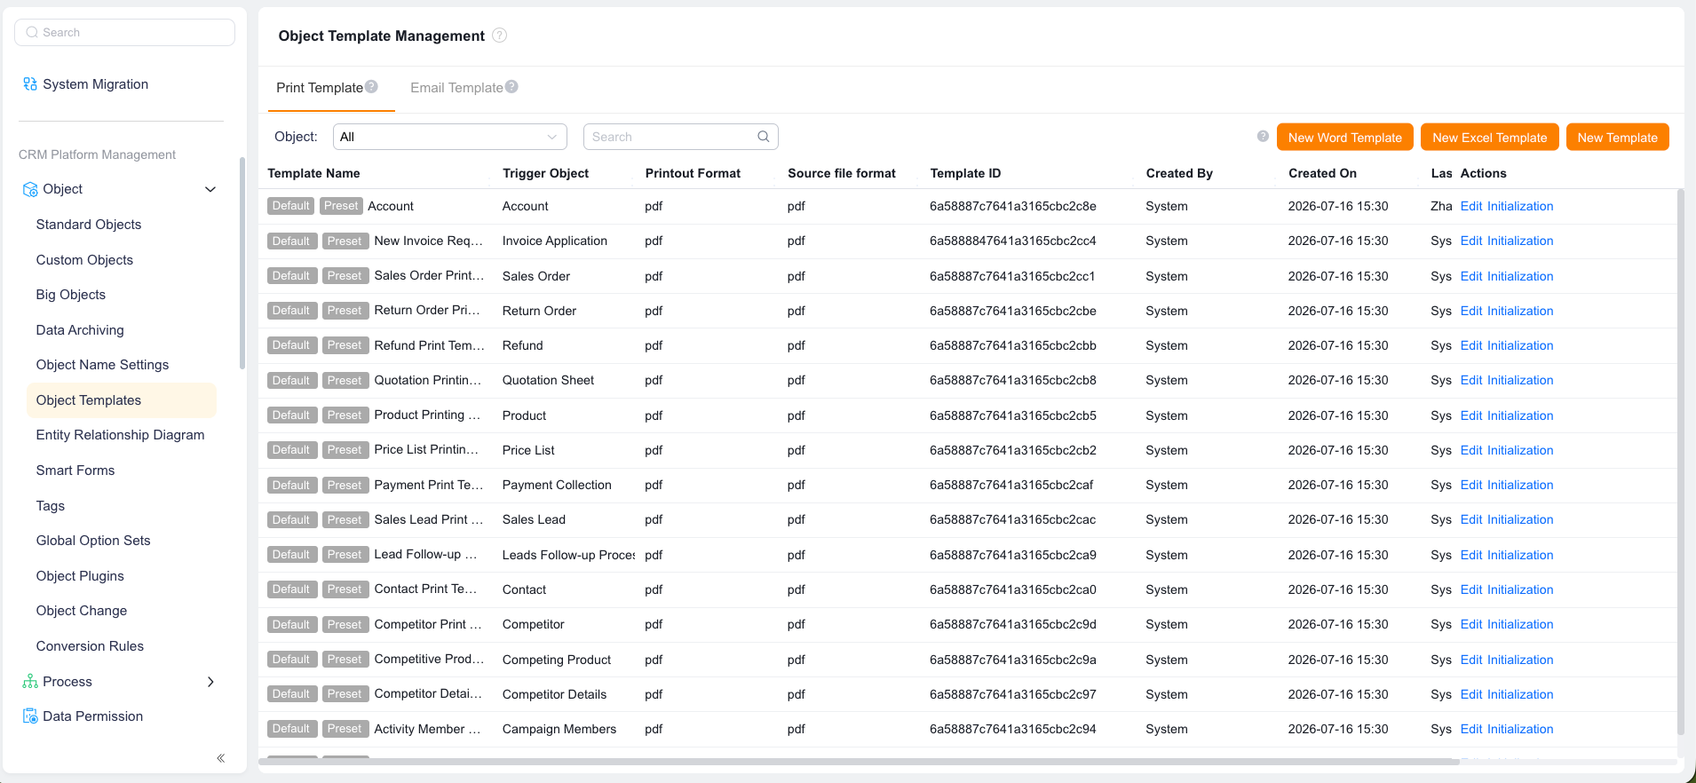Click the System Migration icon
The image size is (1696, 783).
30,84
